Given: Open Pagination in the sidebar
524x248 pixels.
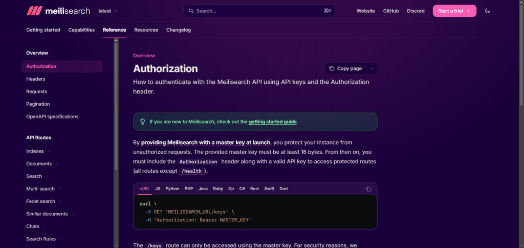Looking at the screenshot, I should 38,104.
